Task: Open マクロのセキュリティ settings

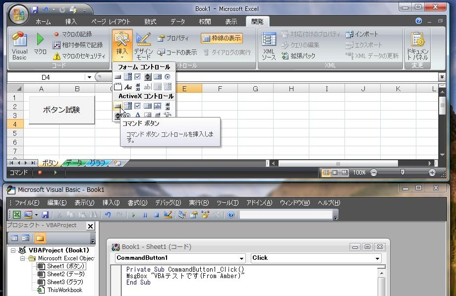Action: point(79,56)
